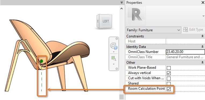Click the viewport scroll up arrow
This screenshot has height=100, width=205.
pos(121,9)
